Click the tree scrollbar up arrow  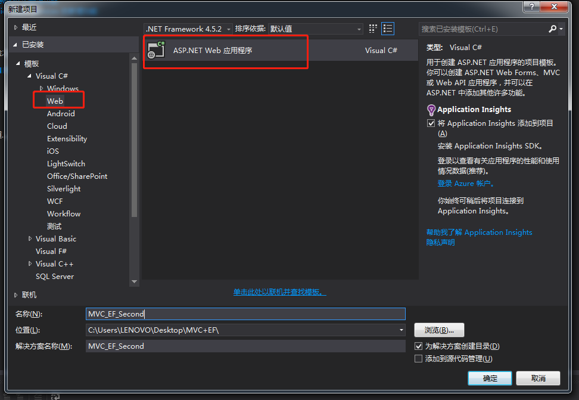tap(134, 58)
